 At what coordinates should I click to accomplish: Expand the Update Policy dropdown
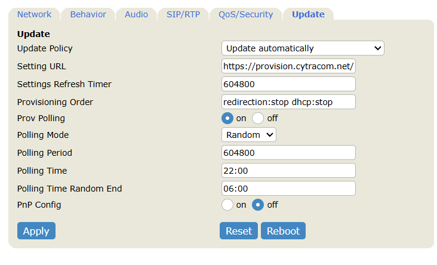(303, 48)
